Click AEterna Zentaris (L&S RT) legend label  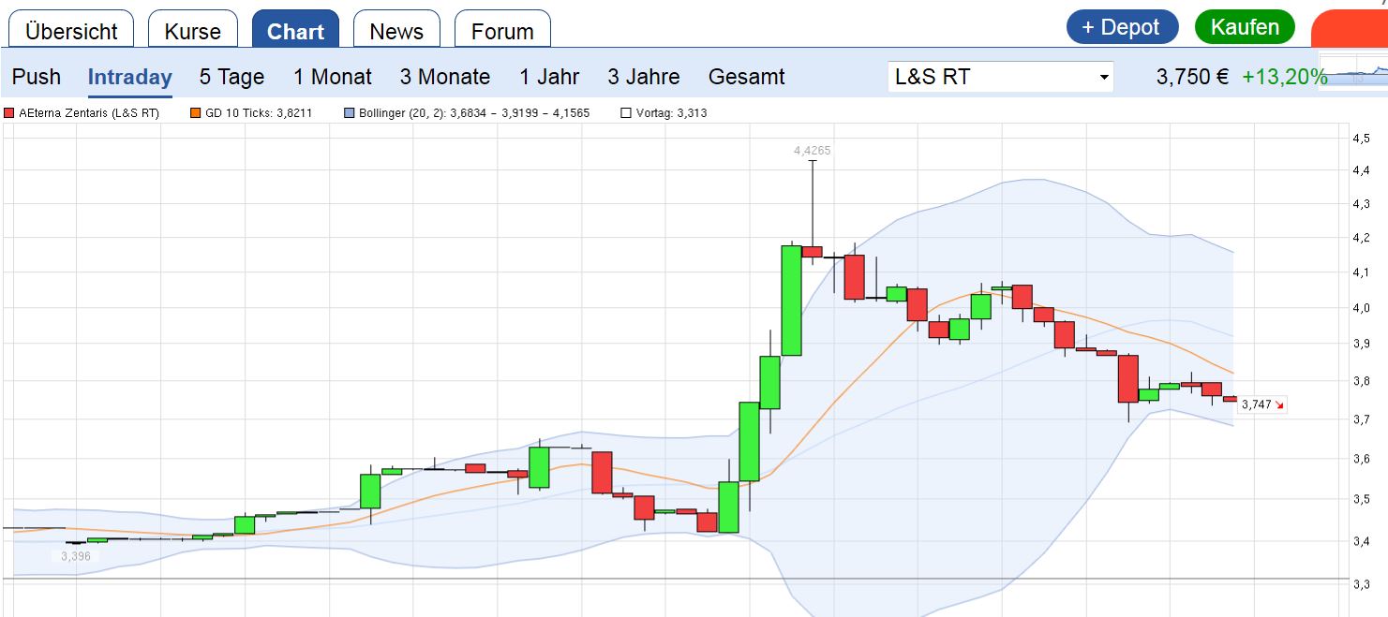coord(89,113)
